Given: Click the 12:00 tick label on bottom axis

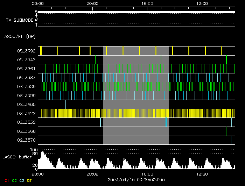Looking at the screenshot, I should [x=202, y=174].
